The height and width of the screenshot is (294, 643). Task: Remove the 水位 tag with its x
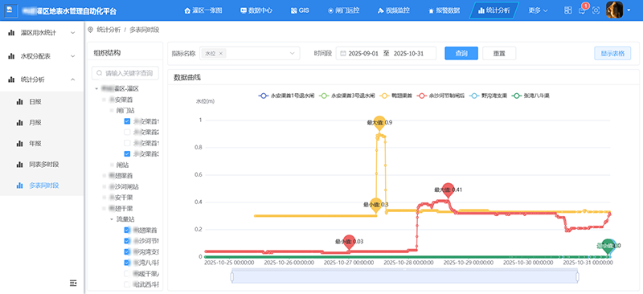click(x=220, y=53)
